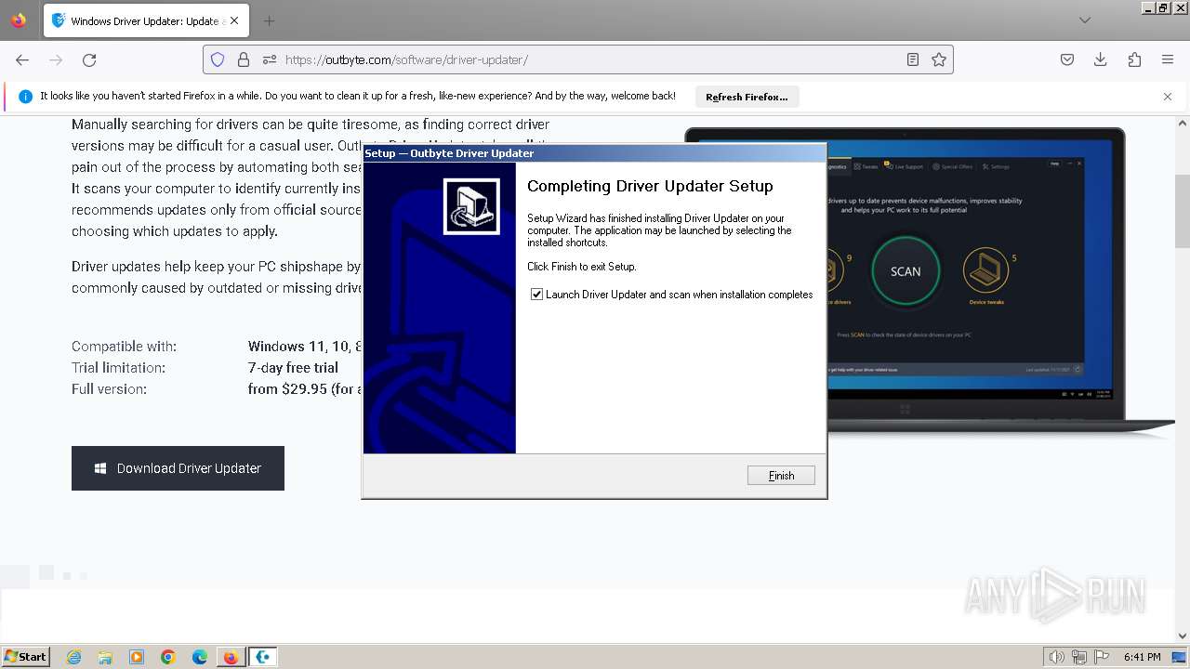
Task: Focus the outbyte.com URL address field
Action: pos(577,59)
